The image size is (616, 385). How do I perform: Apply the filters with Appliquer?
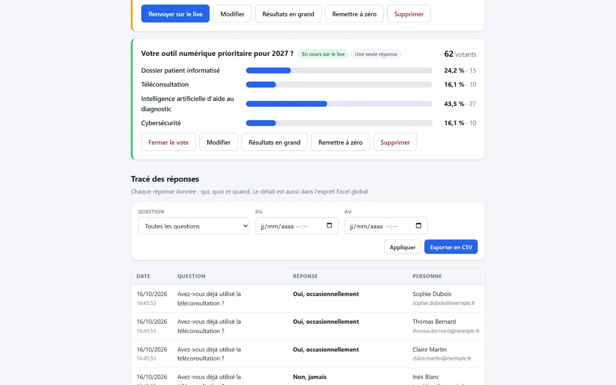pos(403,247)
